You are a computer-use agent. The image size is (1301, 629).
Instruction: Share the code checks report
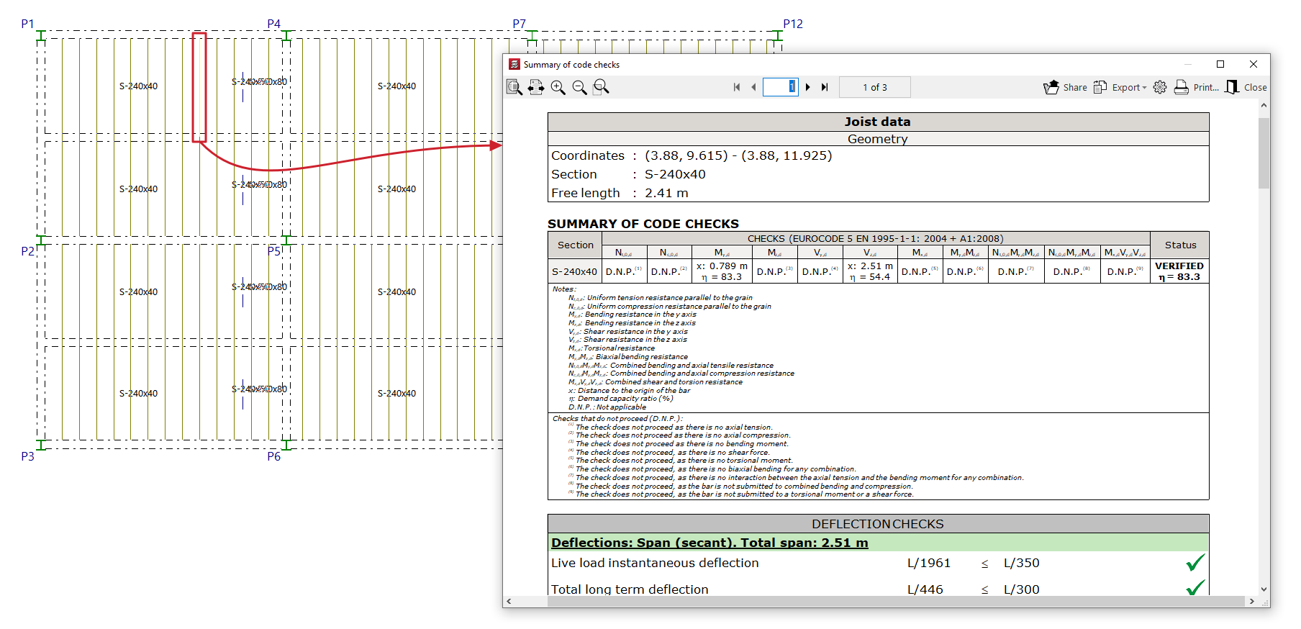tap(1066, 87)
